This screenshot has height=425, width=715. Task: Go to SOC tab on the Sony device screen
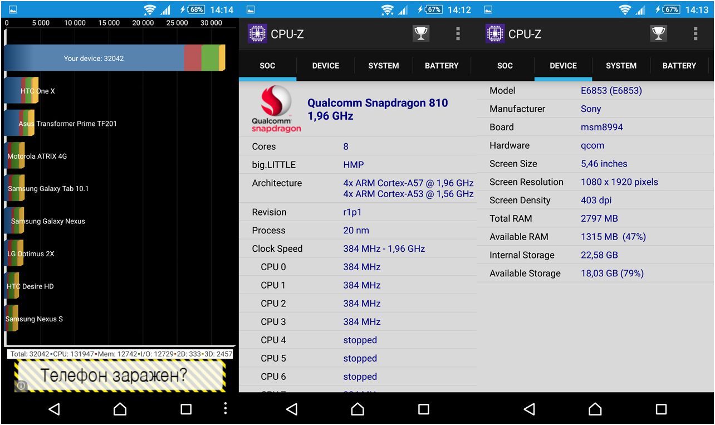(x=505, y=66)
